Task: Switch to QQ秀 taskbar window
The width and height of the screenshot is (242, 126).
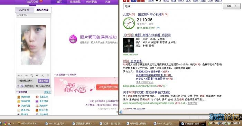Action: 111,123
